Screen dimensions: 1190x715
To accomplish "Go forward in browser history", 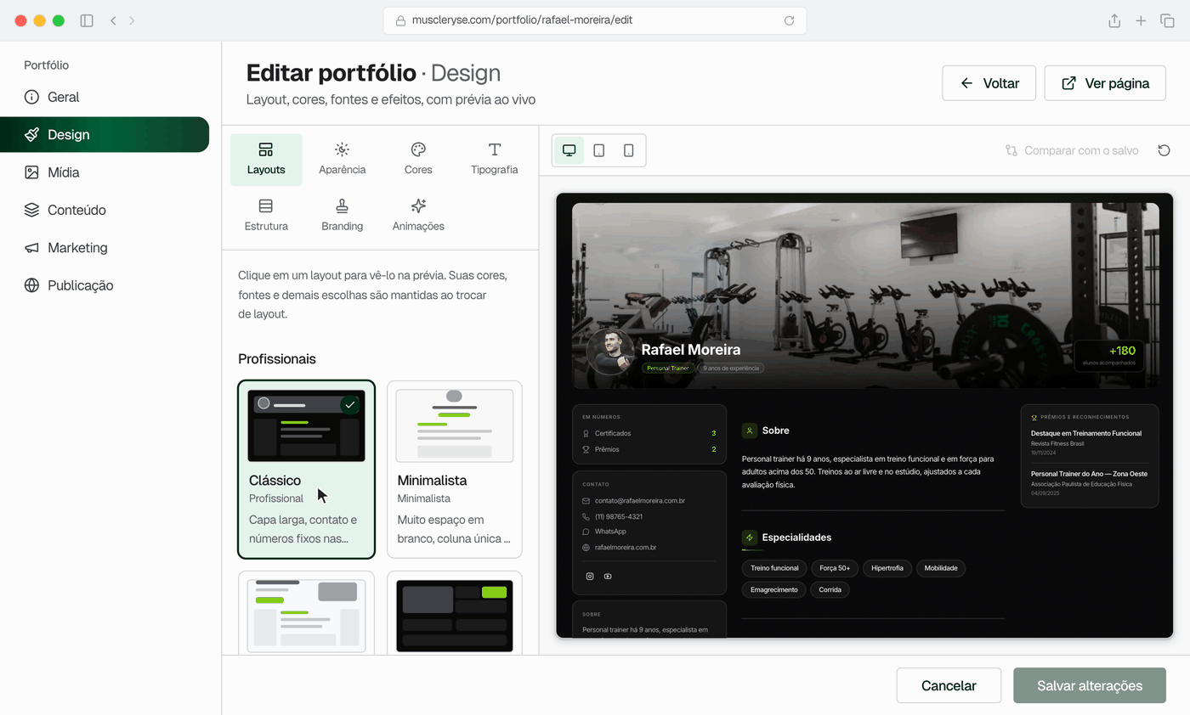I will point(132,20).
